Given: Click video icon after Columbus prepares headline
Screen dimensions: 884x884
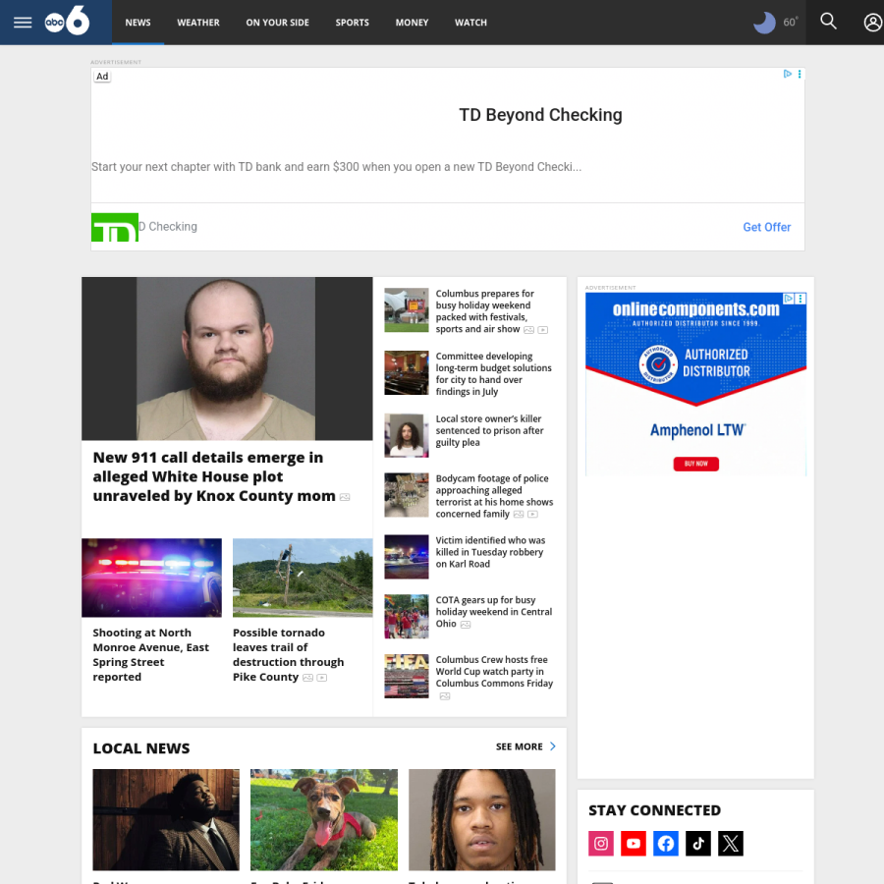Looking at the screenshot, I should click(543, 330).
